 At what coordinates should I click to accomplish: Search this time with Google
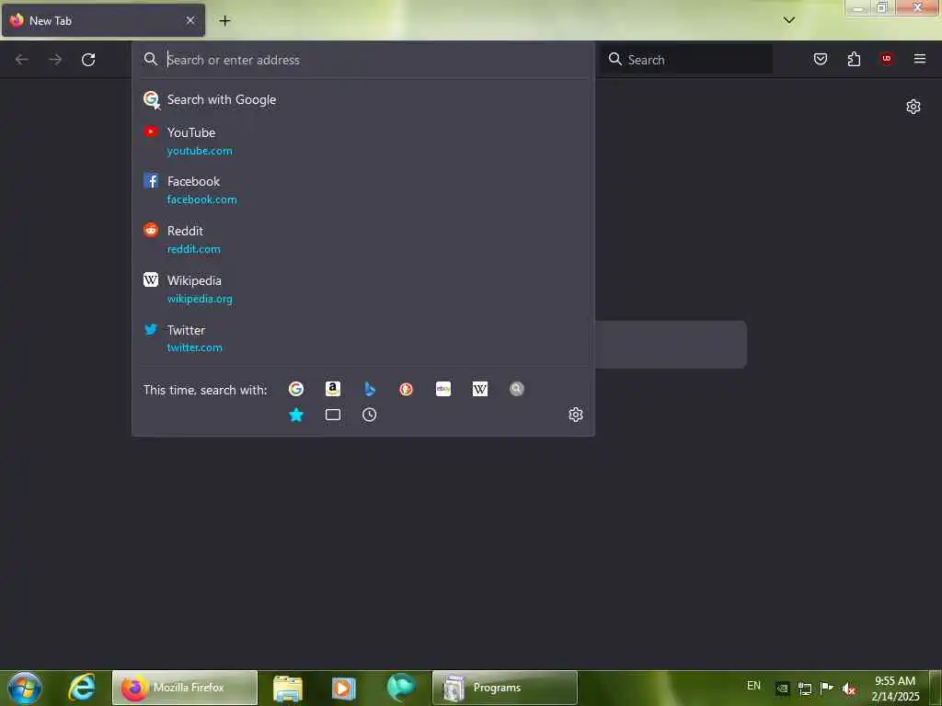click(x=295, y=389)
